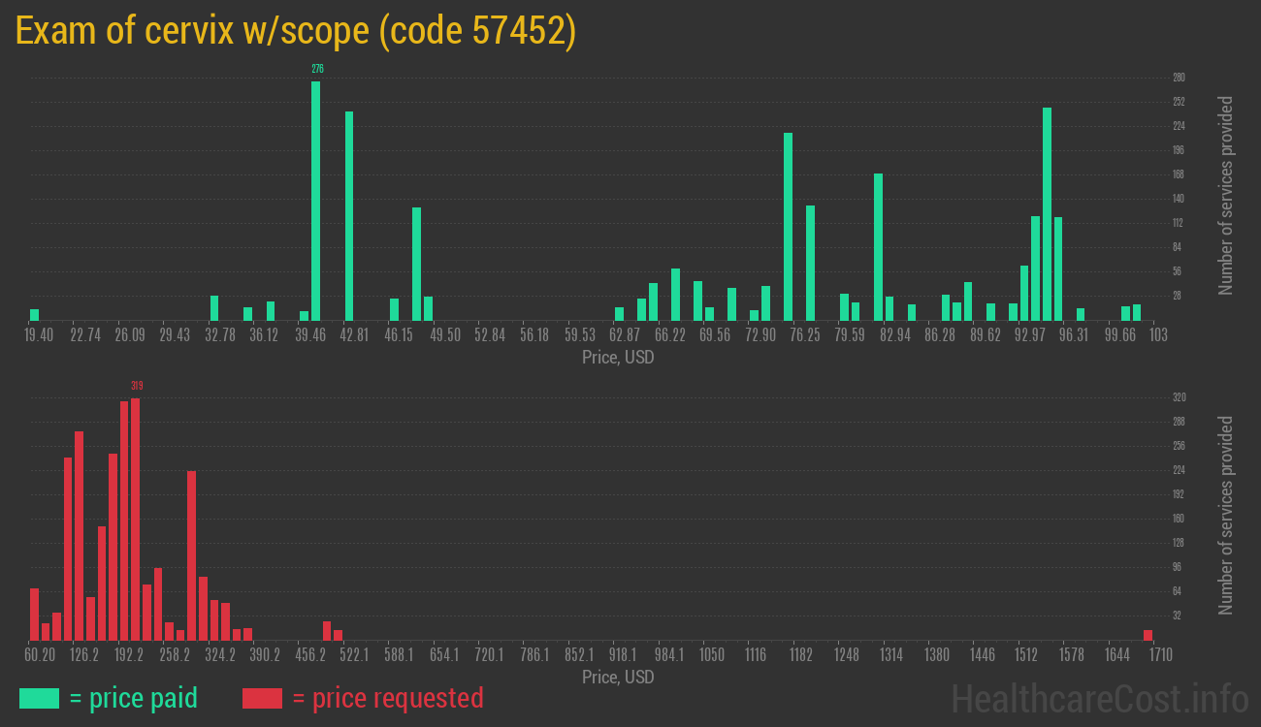The image size is (1261, 727).
Task: Click the 320 tick on the lower y-axis
Action: 1179,397
